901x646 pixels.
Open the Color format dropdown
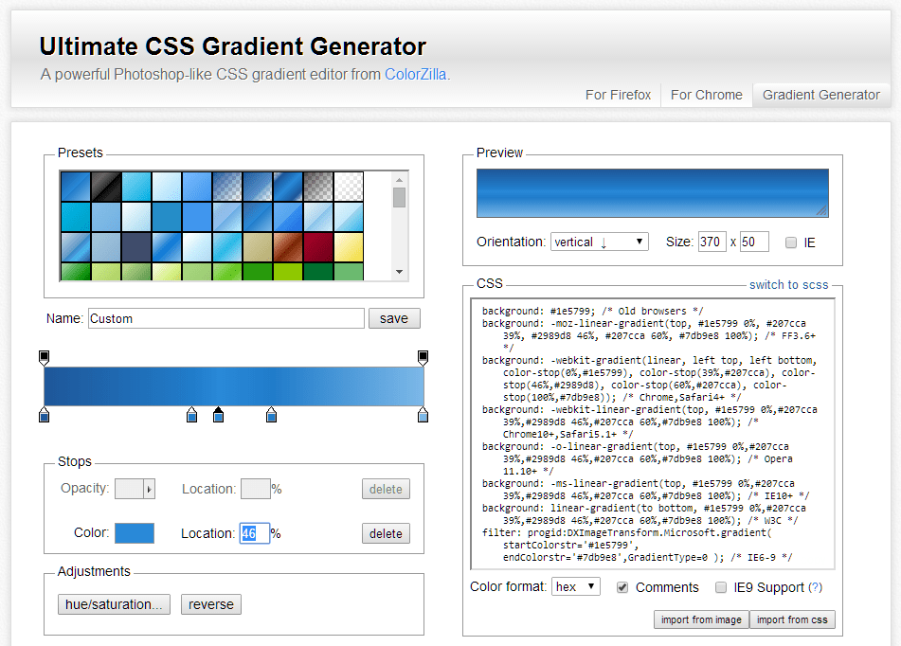pyautogui.click(x=576, y=587)
